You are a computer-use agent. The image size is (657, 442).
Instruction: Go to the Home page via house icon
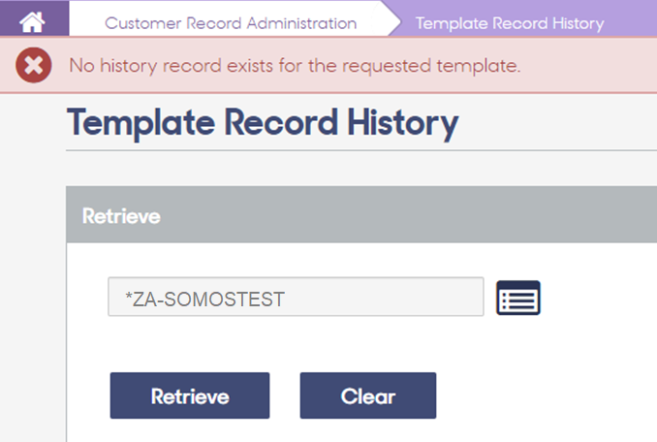click(x=32, y=22)
